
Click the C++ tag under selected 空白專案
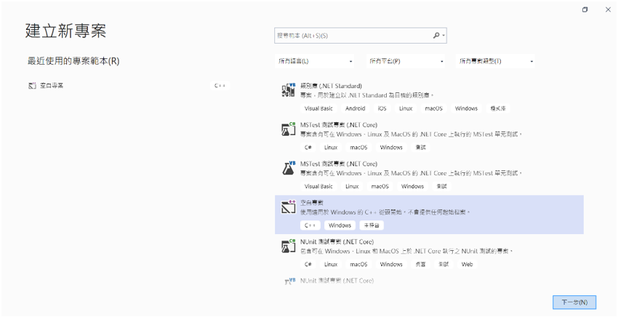(x=310, y=225)
